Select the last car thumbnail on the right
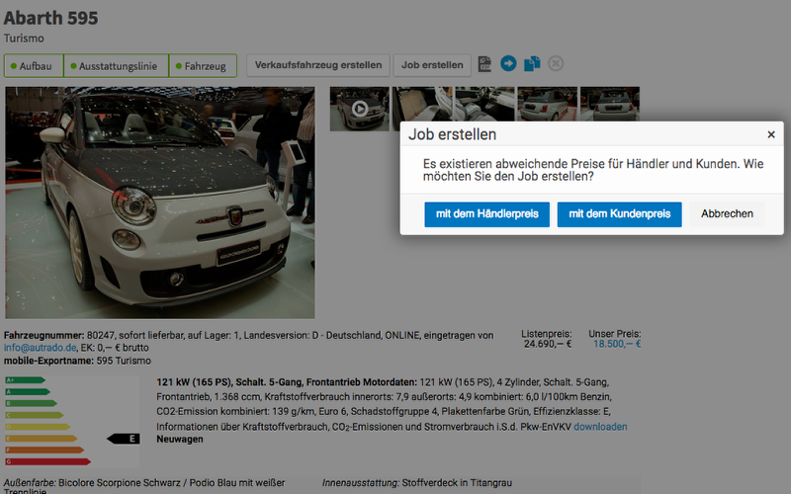 610,104
